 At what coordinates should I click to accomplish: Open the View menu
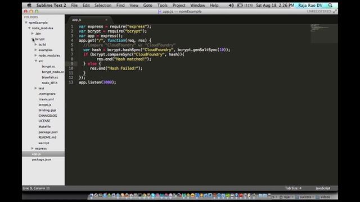coord(134,5)
